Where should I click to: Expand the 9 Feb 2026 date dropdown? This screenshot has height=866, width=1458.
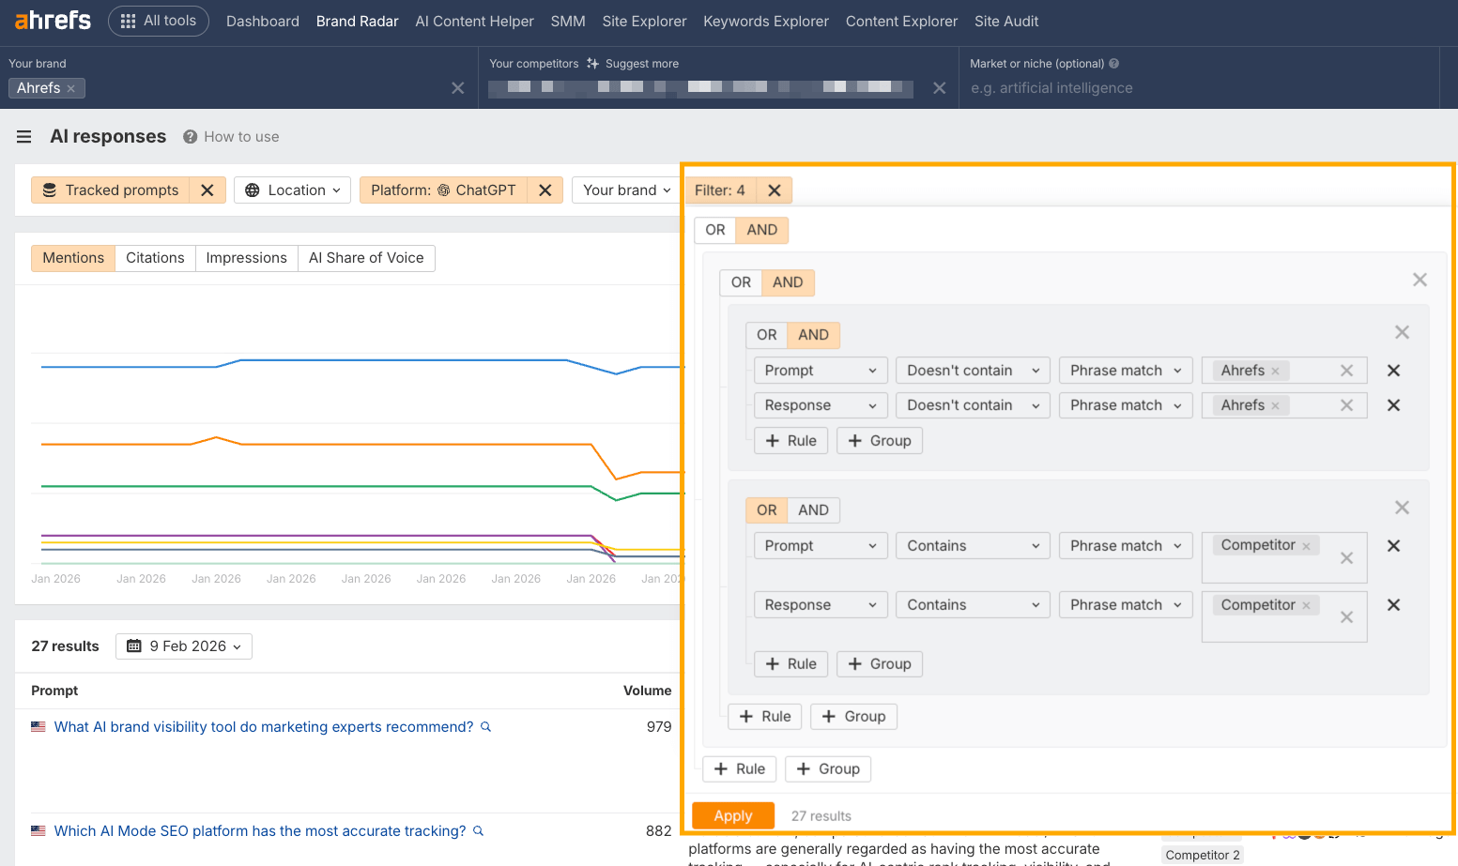tap(183, 646)
